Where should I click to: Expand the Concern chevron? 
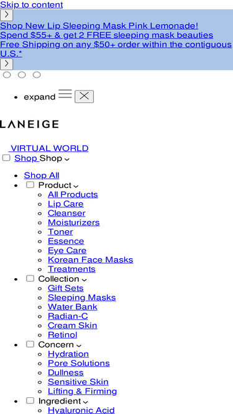[78, 346]
